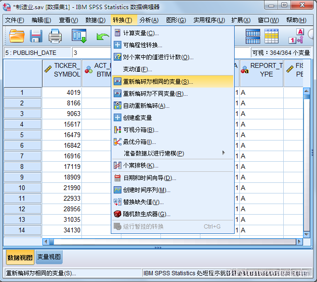Toggle value labels icon with A and 1
Image resolution: width=317 pixels, height=282 pixels.
click(296, 36)
